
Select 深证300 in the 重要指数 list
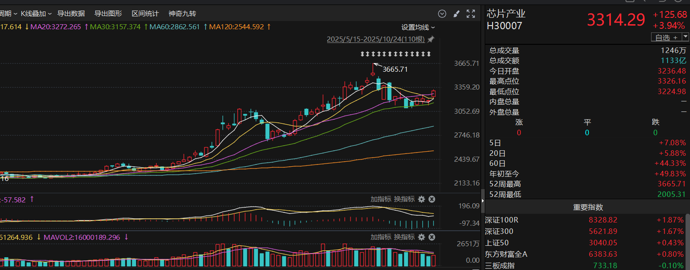click(x=499, y=232)
